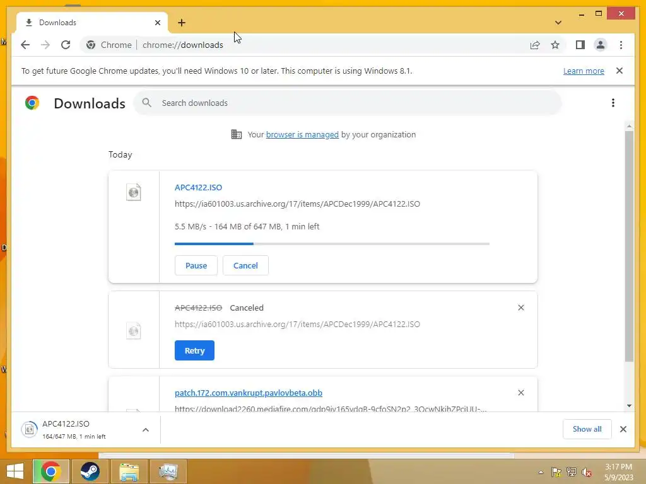Click scroll down arrow of page scrollbar
This screenshot has height=484, width=646.
[629, 406]
